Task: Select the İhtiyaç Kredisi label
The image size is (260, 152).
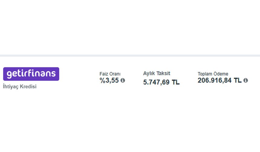Action: (20, 87)
